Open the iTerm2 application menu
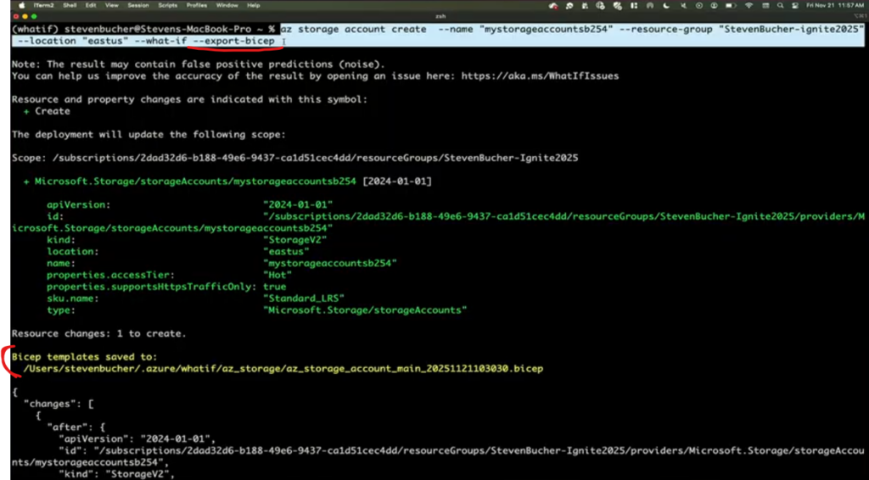The width and height of the screenshot is (869, 480). pyautogui.click(x=42, y=5)
